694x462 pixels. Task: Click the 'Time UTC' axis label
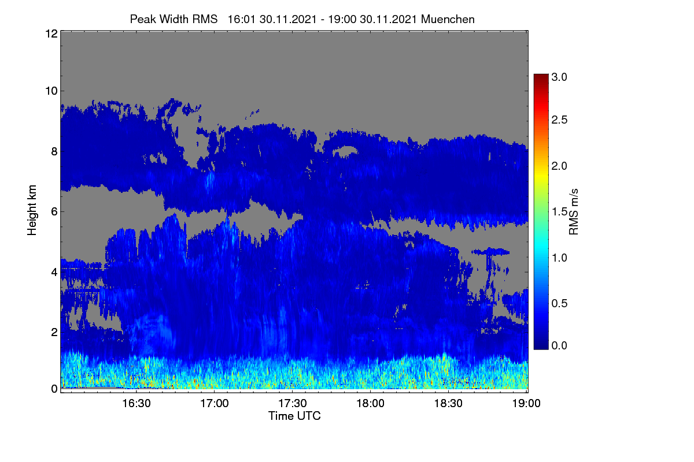click(294, 416)
